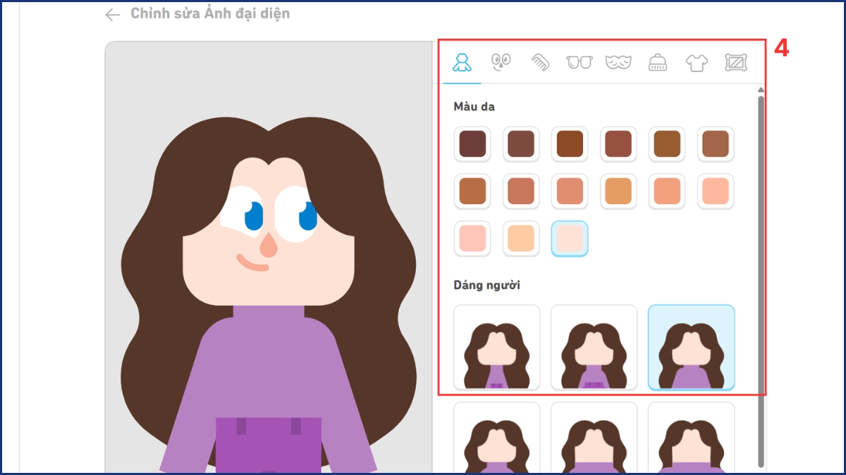
Task: Select the highlighted palest skin tone swatch
Action: (570, 239)
